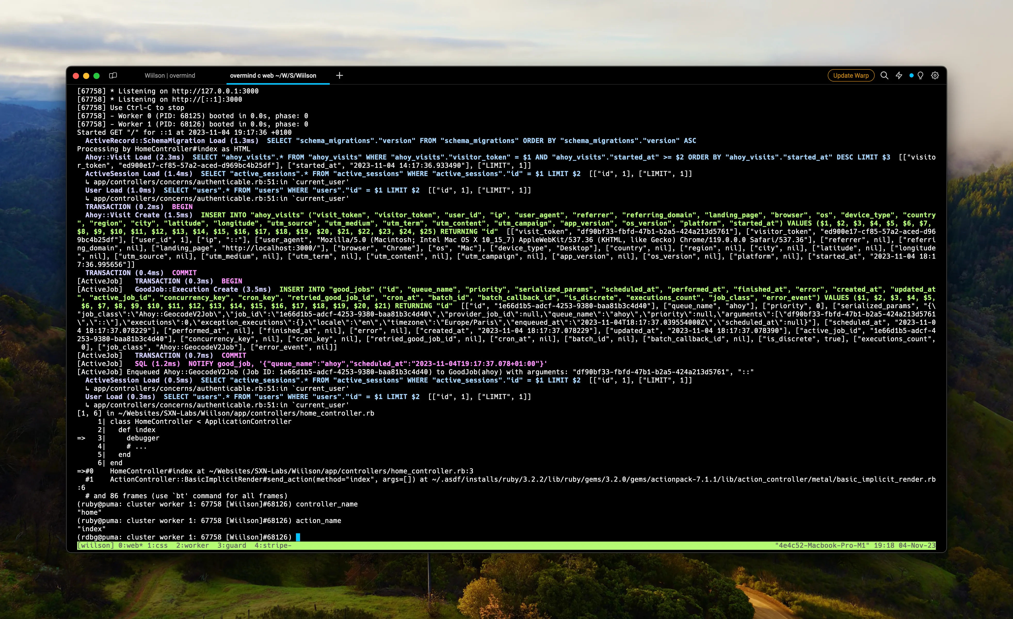Open Warp search with magnifier icon
The width and height of the screenshot is (1013, 619).
pos(884,75)
